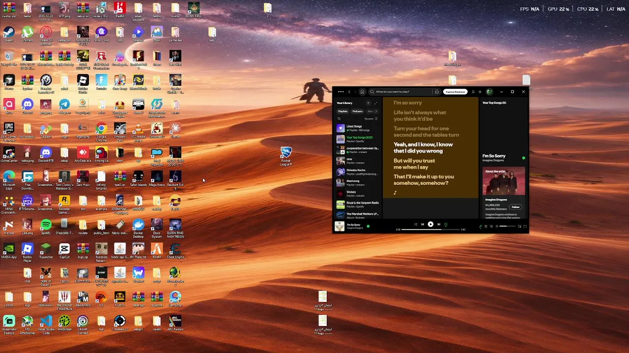Open Discord desktop shortcut
The image size is (629, 353).
tap(28, 106)
